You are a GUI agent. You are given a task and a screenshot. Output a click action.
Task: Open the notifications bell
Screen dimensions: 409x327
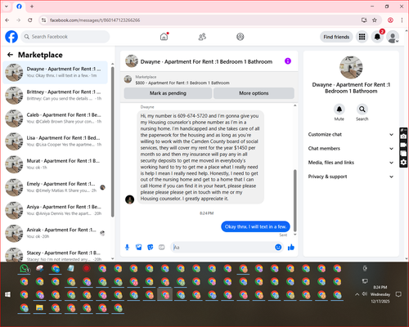coord(377,37)
